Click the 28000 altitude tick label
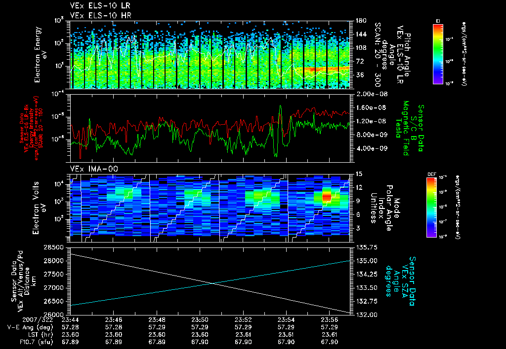This screenshot has height=349, width=506. click(x=53, y=261)
